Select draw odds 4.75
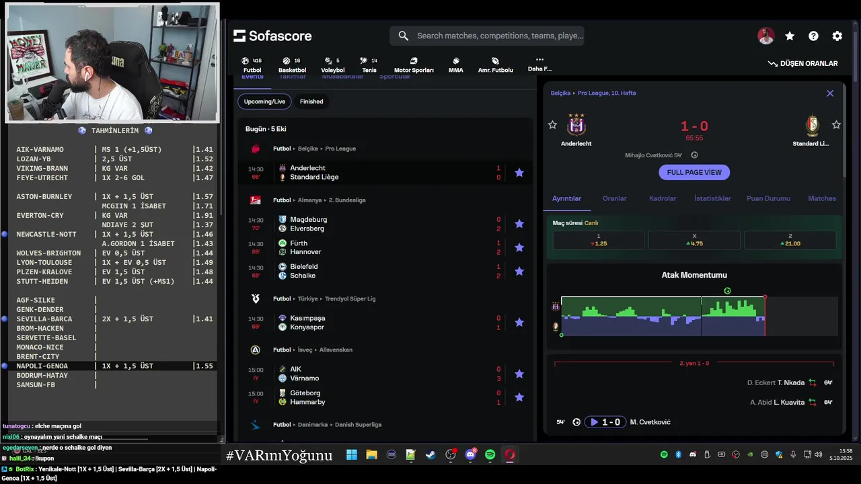 [694, 240]
